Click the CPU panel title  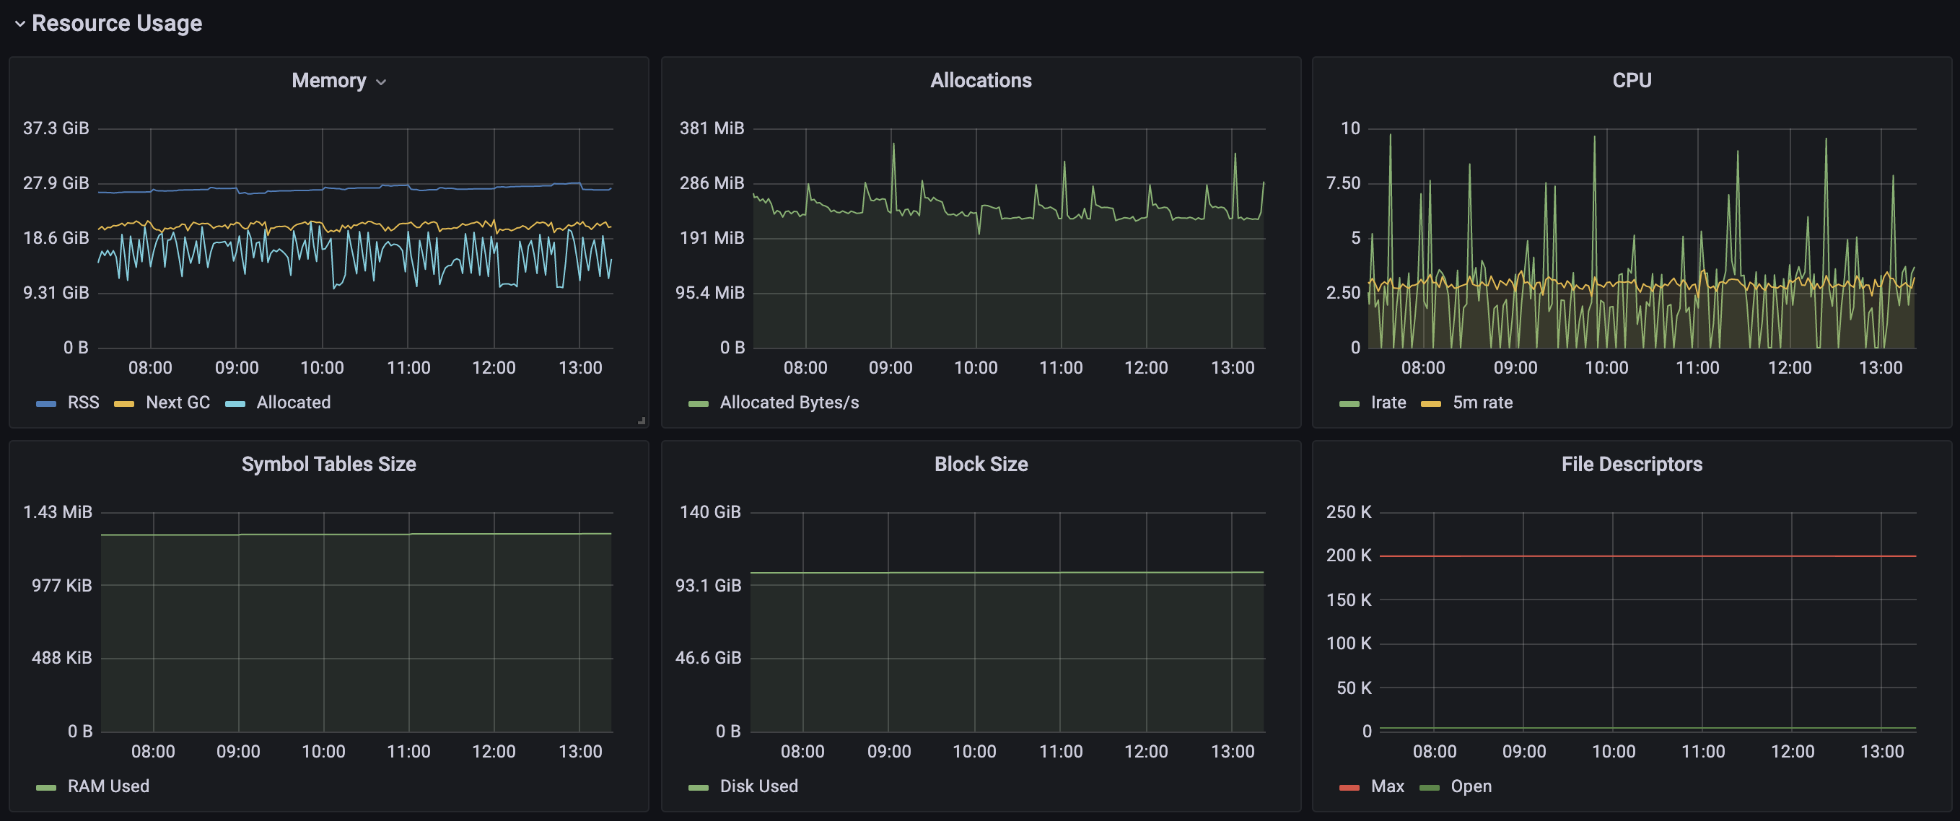tap(1632, 81)
